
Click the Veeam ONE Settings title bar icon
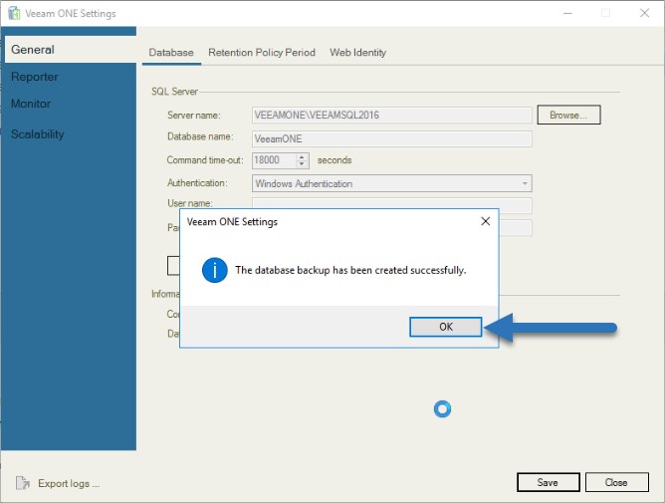14,13
